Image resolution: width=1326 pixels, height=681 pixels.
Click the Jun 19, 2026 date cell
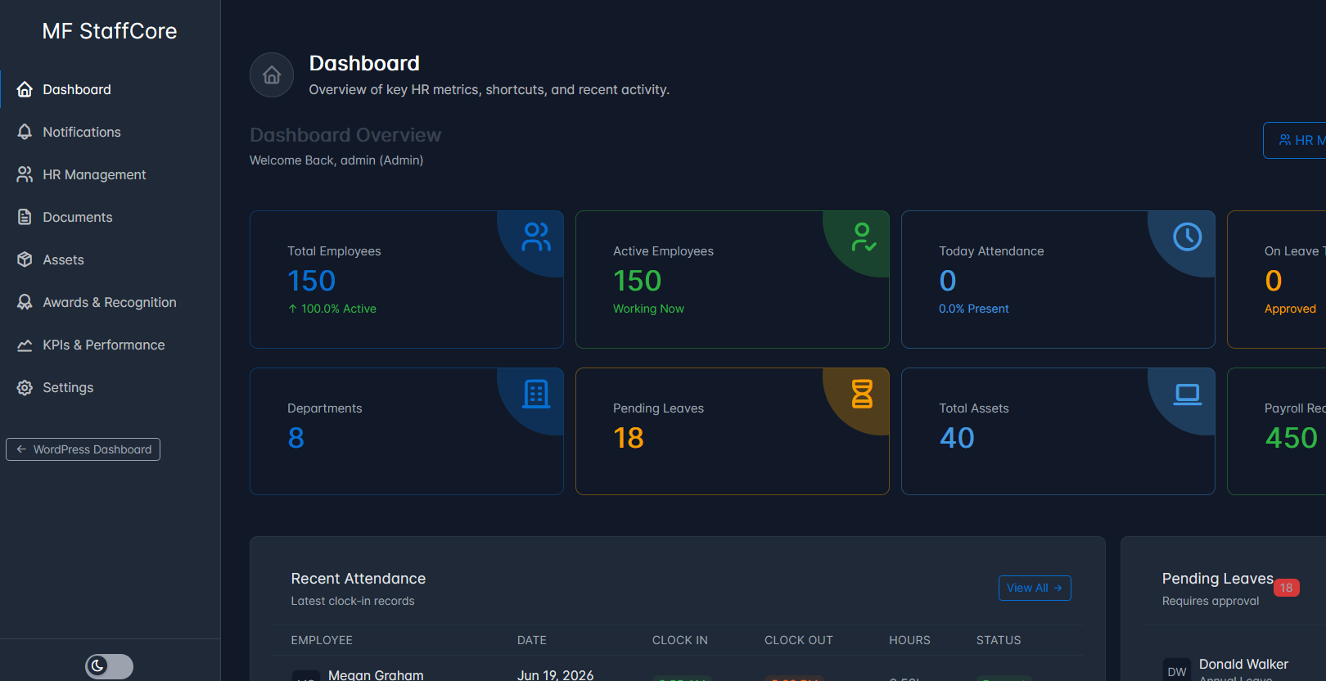tap(555, 674)
